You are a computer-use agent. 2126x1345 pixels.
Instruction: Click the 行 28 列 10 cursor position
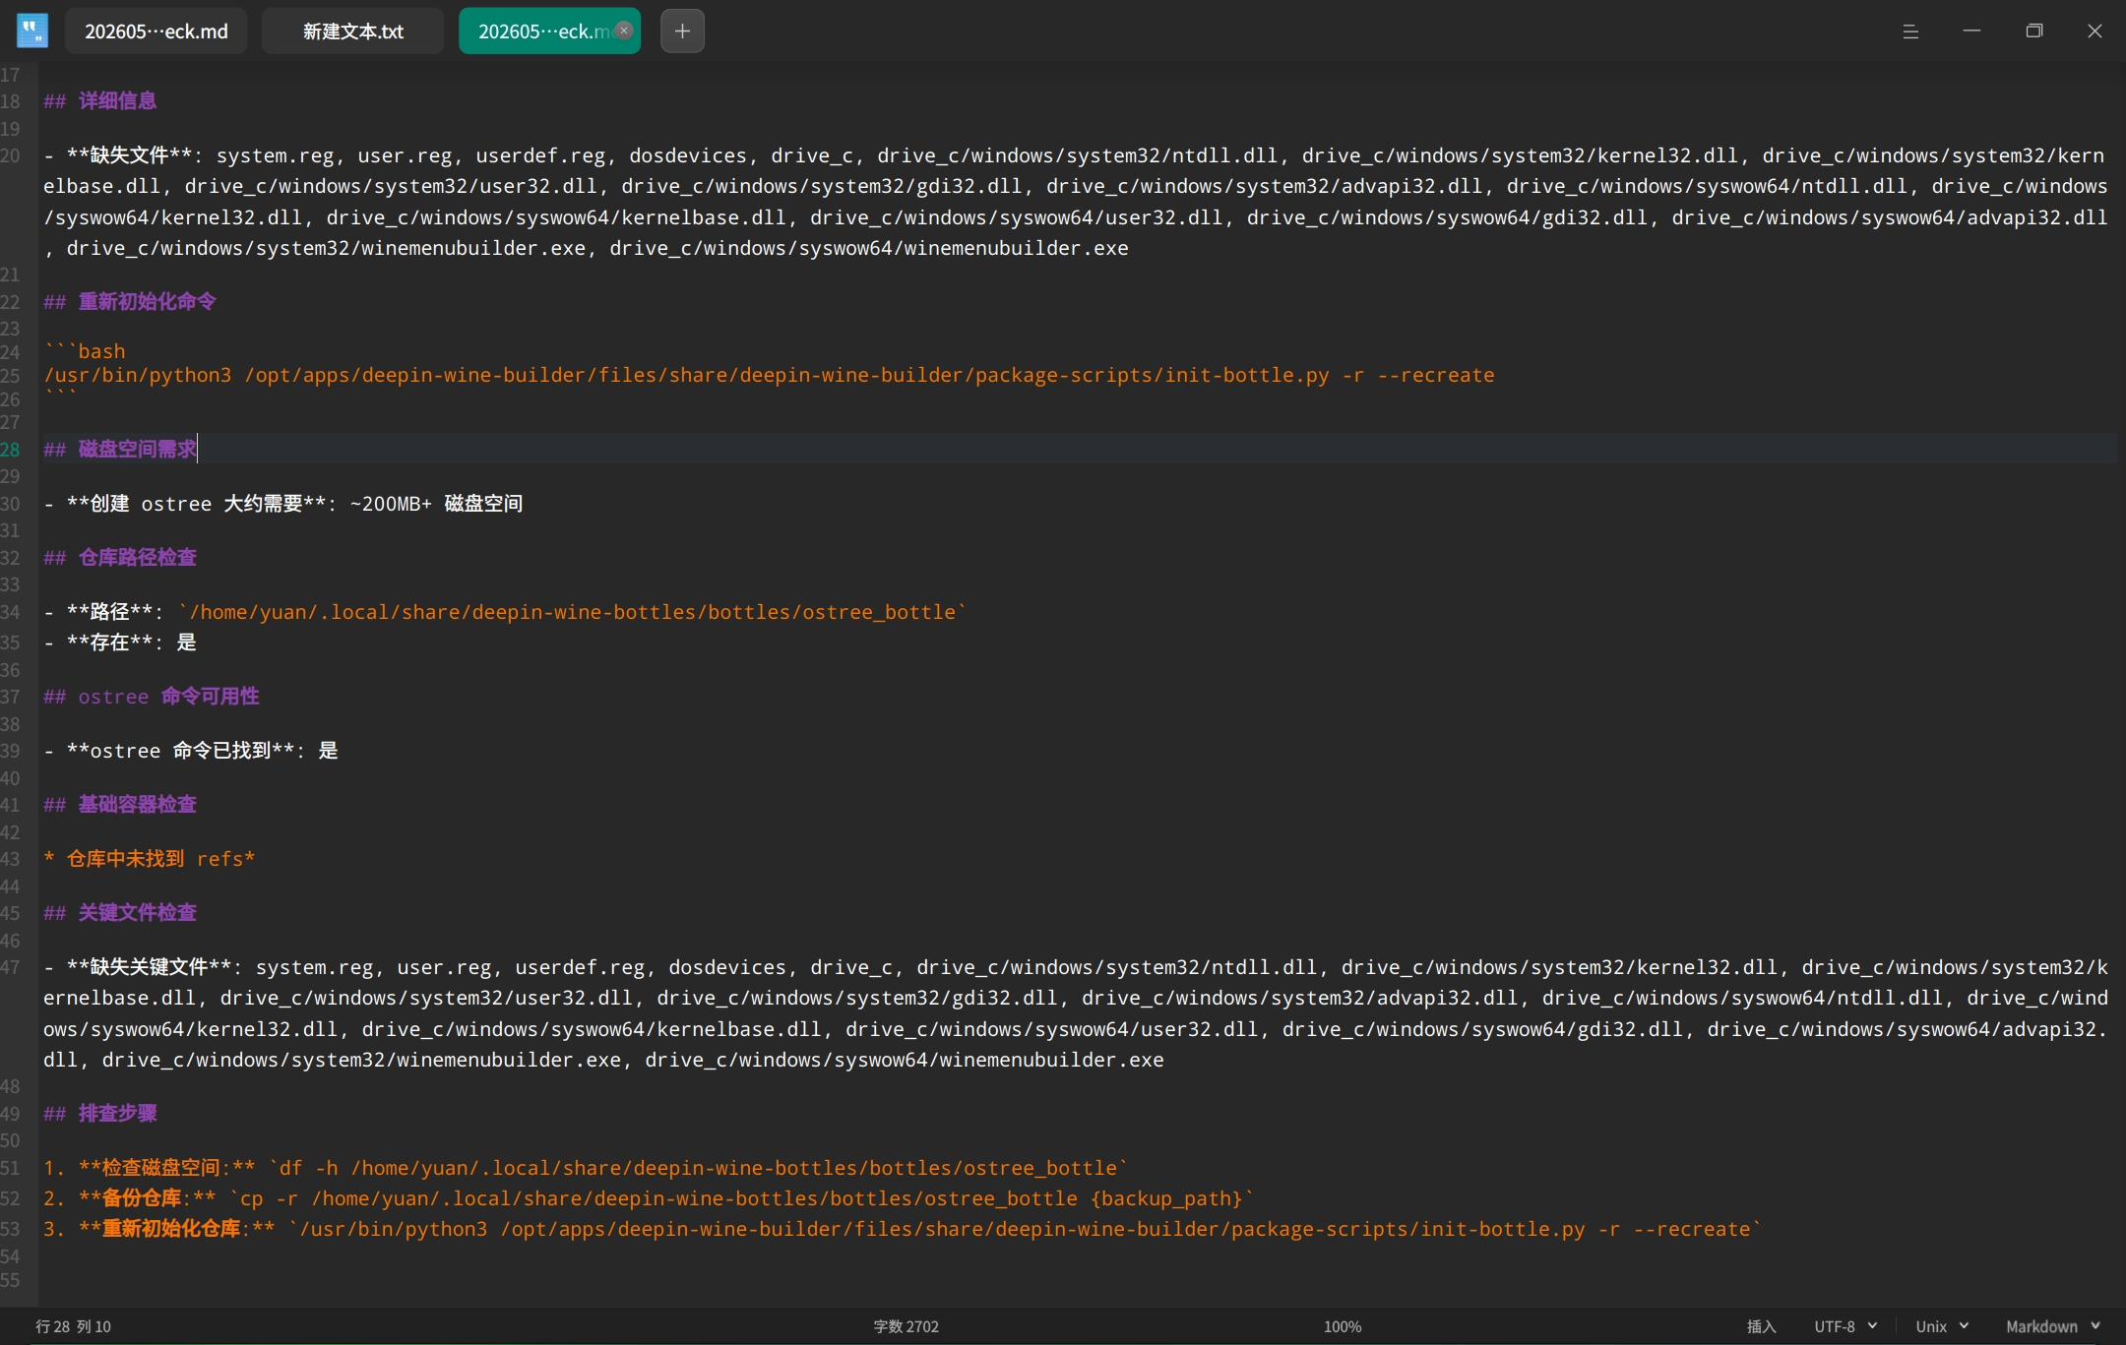point(73,1326)
